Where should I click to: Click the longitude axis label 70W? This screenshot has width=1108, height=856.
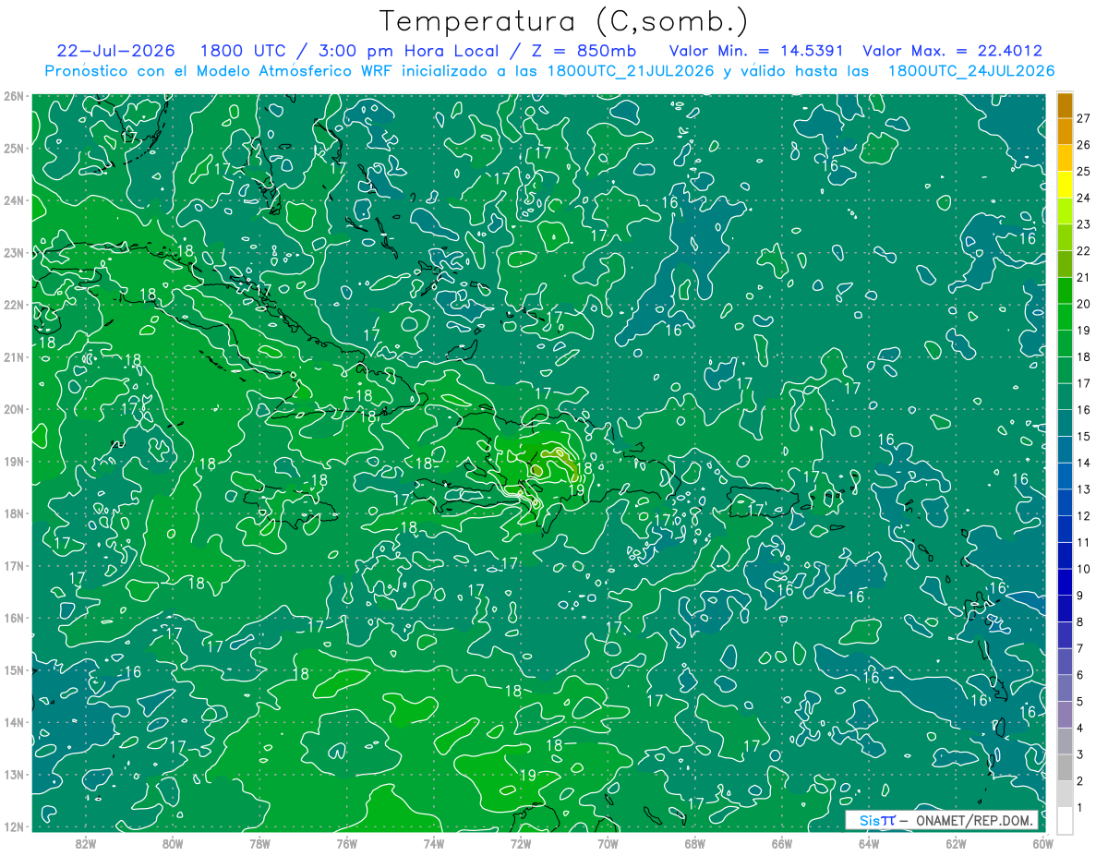(608, 843)
